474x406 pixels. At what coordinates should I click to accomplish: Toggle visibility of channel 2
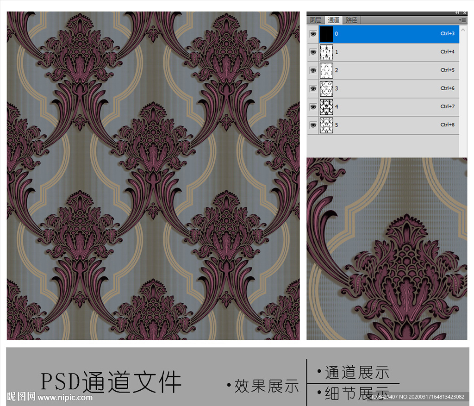click(313, 70)
